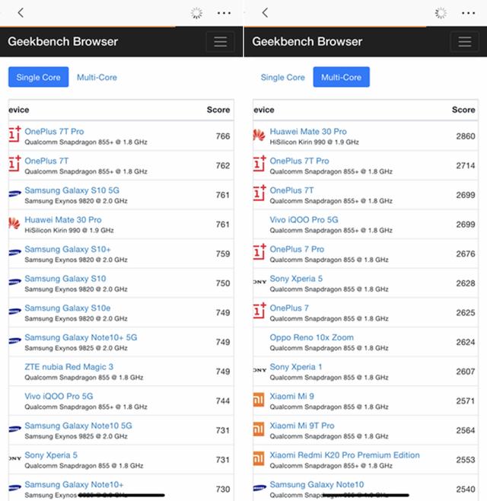Open the Vivo iQOO Pro 5G link, right list

coord(304,220)
